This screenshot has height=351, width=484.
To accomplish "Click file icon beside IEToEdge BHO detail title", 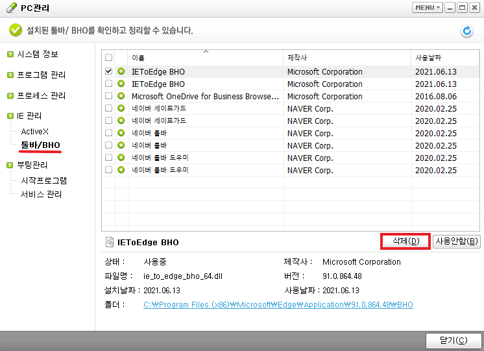I will pyautogui.click(x=110, y=242).
